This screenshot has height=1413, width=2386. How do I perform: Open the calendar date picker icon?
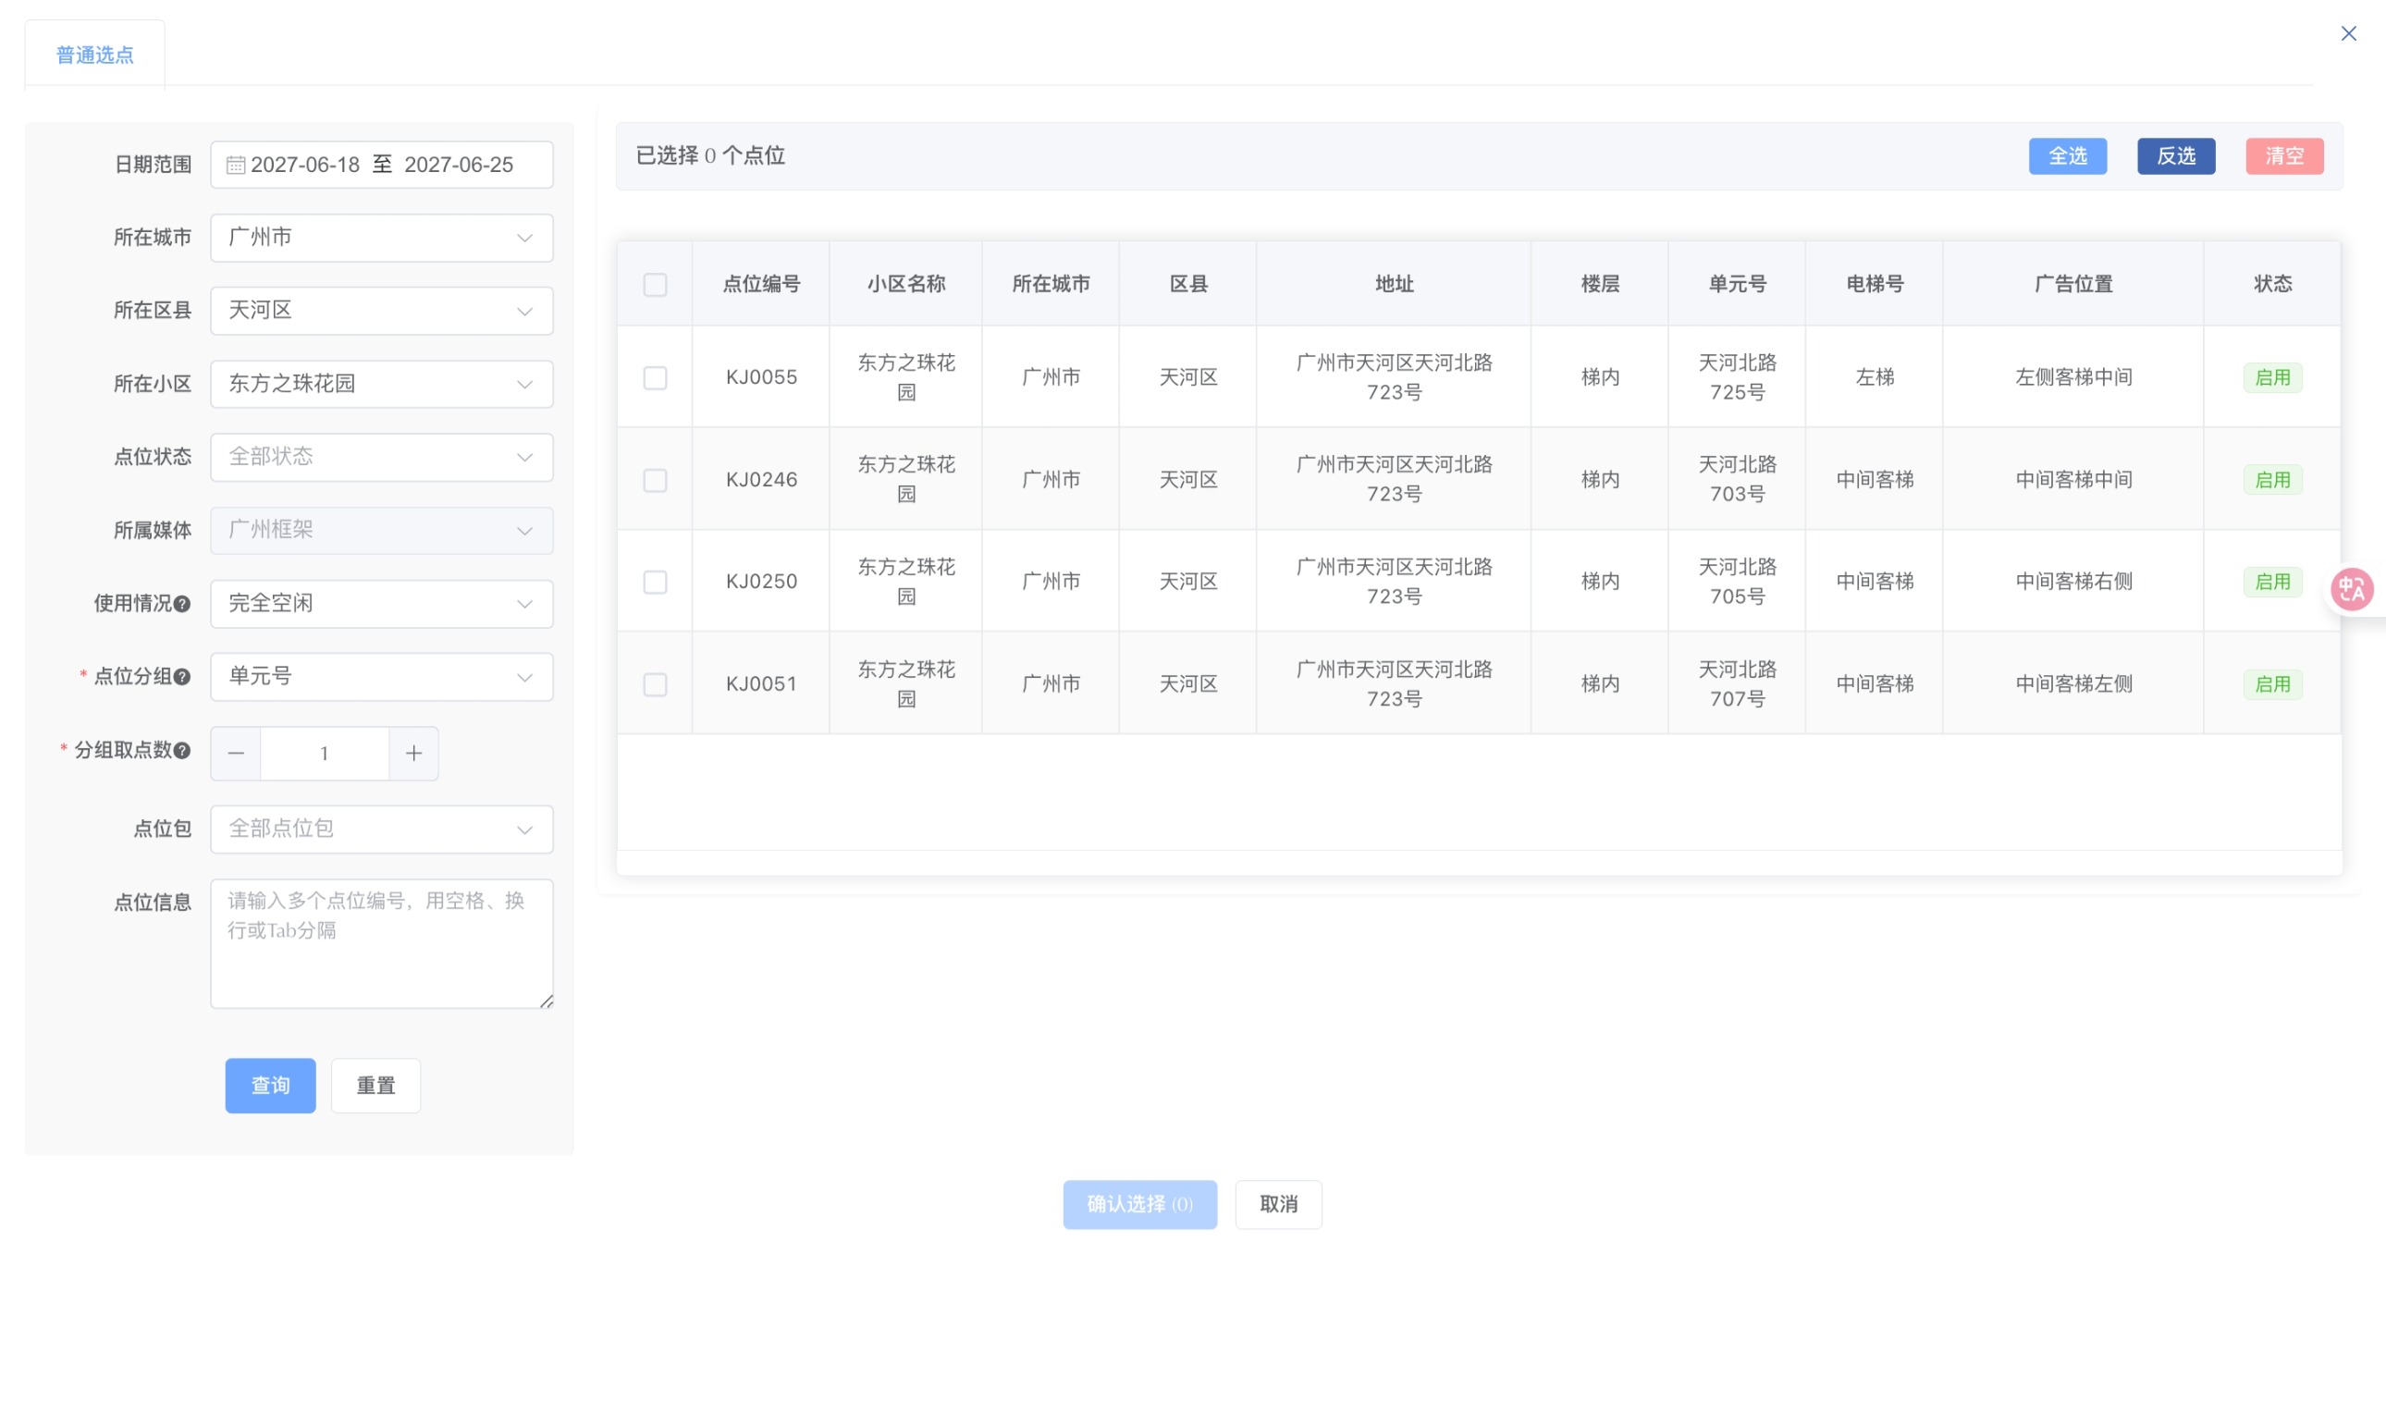click(x=235, y=164)
